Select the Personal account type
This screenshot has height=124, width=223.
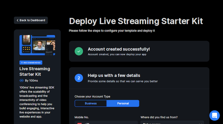[x=123, y=103]
